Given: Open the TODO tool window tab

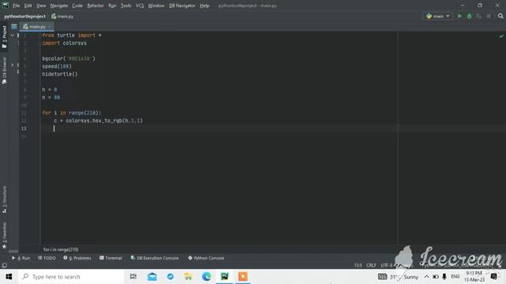Looking at the screenshot, I should pyautogui.click(x=47, y=258).
